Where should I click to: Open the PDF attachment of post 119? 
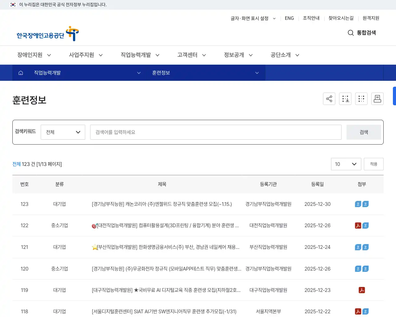click(x=361, y=290)
